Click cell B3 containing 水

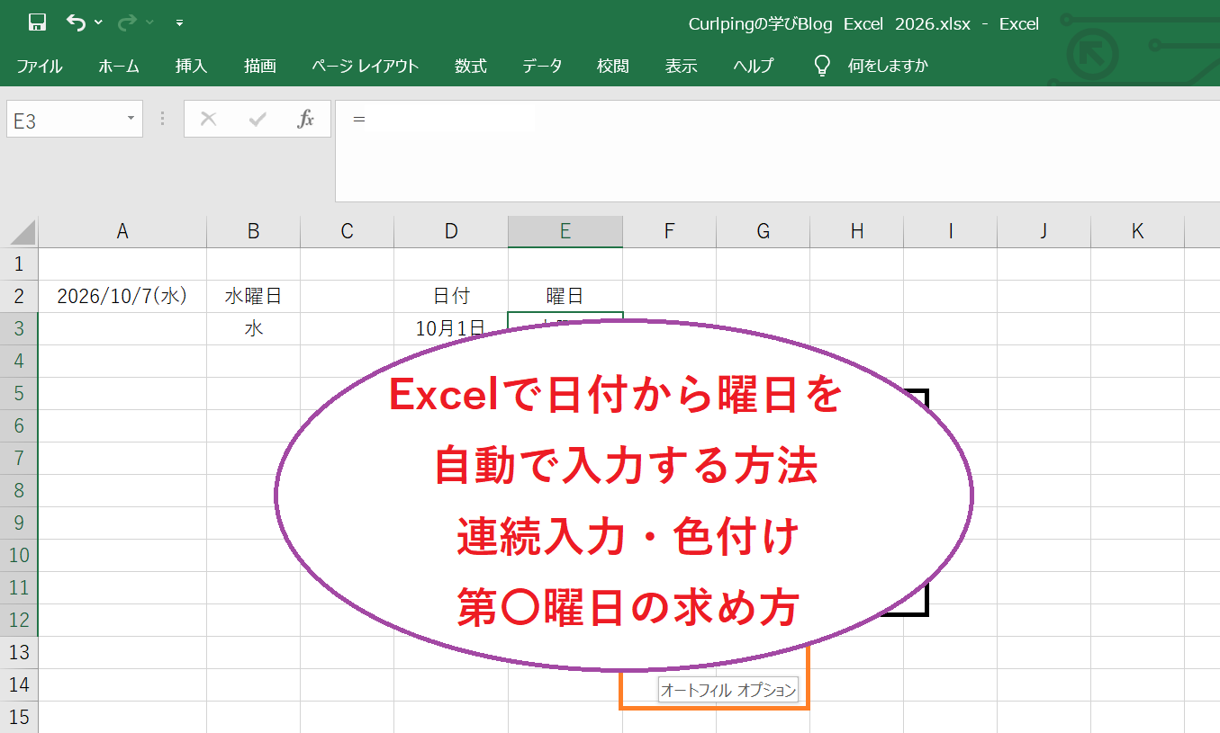click(x=254, y=328)
